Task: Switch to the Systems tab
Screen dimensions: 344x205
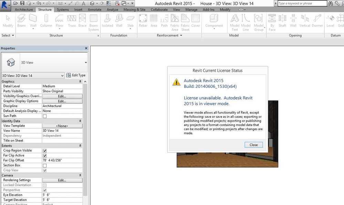Action: (63, 10)
